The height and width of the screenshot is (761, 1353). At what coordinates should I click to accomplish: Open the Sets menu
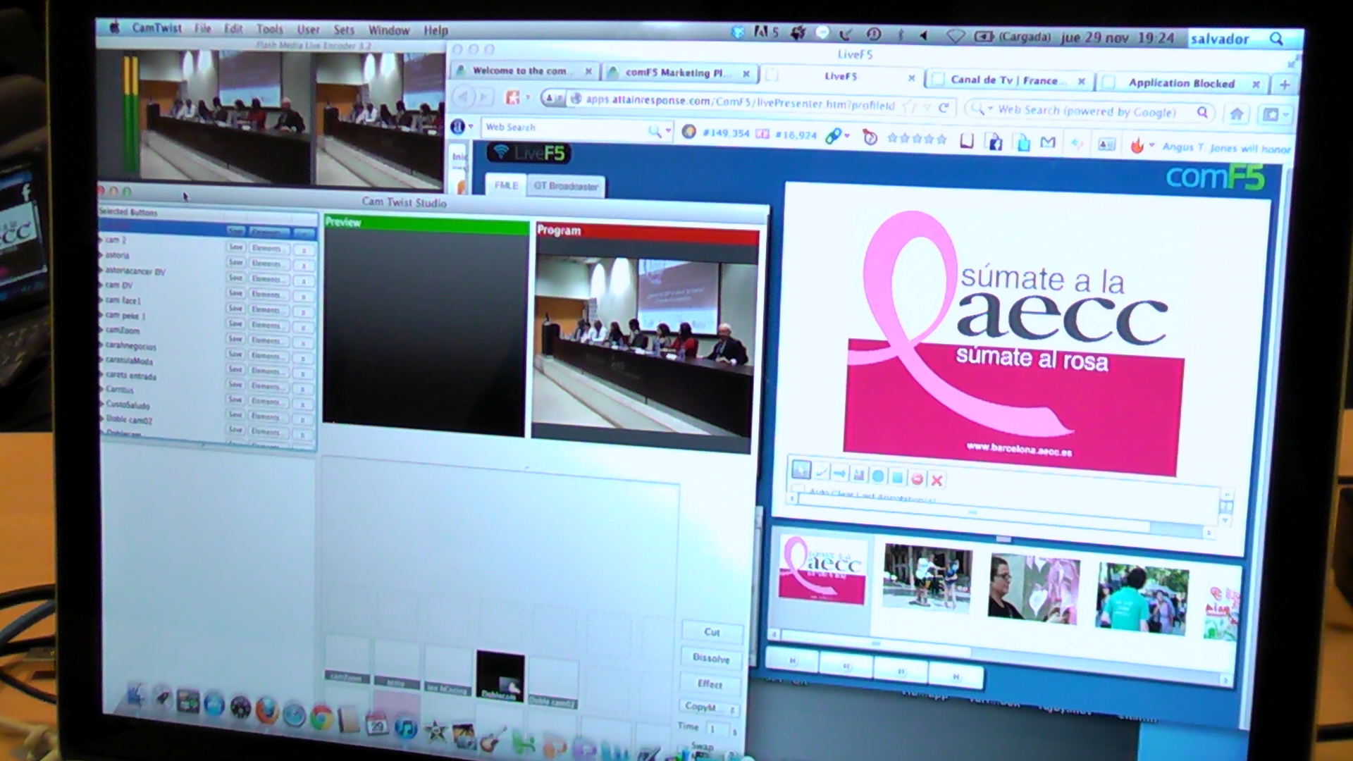coord(344,30)
